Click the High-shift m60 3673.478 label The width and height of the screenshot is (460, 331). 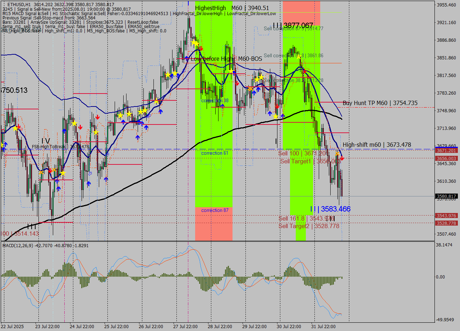377,145
